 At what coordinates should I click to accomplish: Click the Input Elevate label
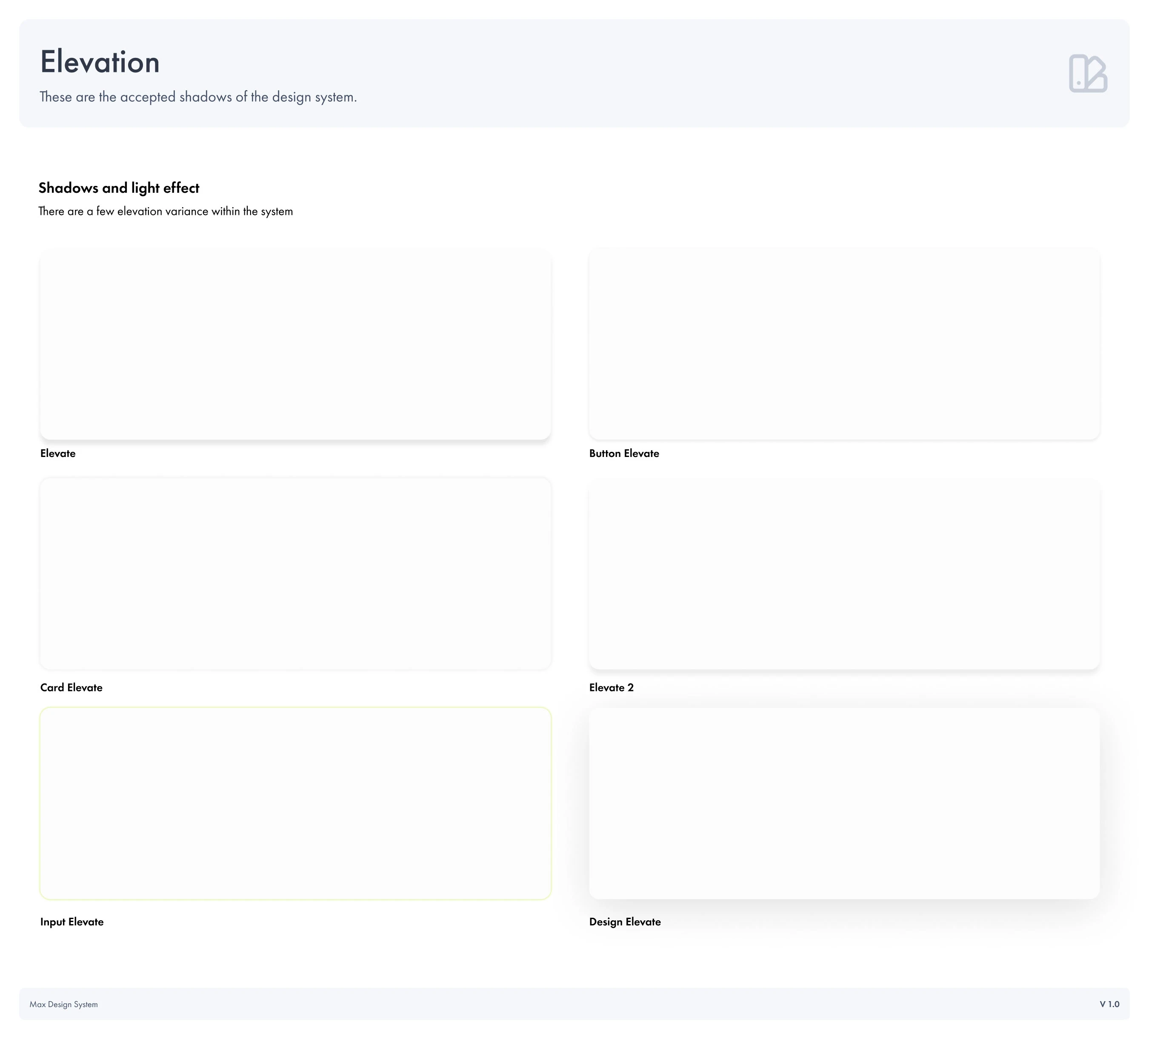tap(72, 922)
